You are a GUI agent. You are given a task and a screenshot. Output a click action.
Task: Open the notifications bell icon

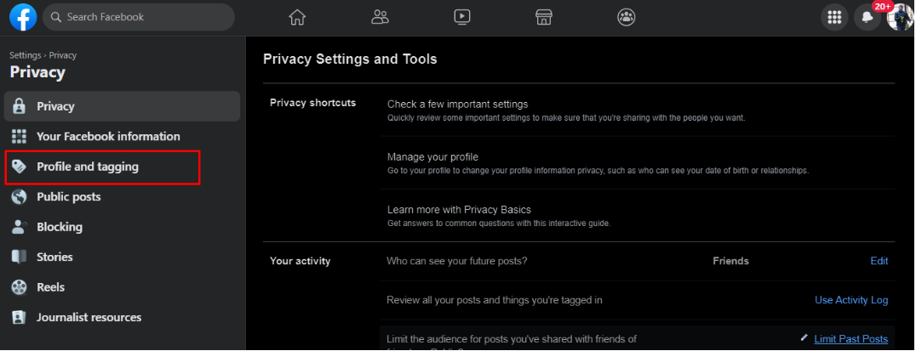(867, 17)
